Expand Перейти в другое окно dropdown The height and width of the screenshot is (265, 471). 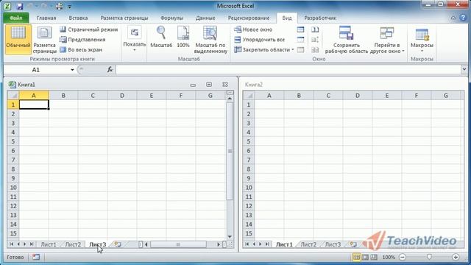point(387,39)
